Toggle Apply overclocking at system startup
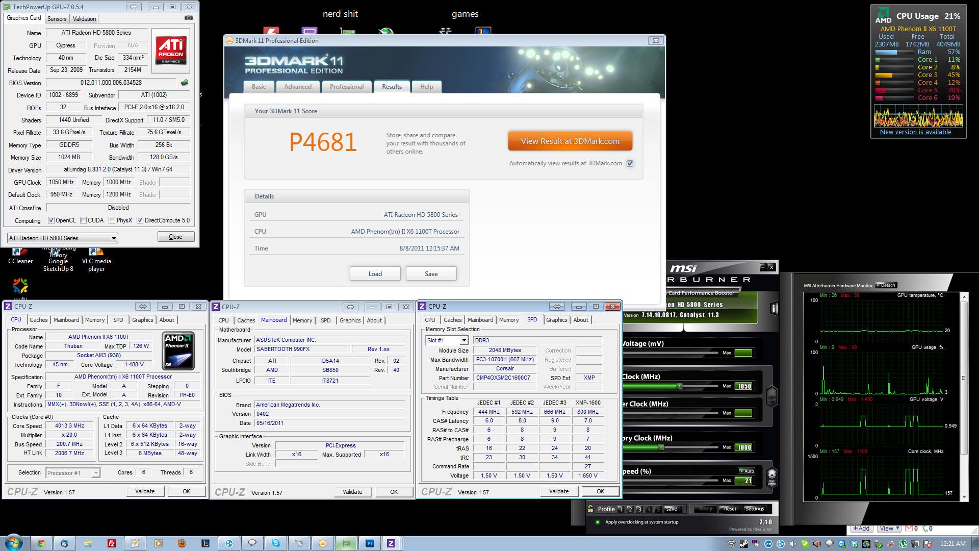This screenshot has width=979, height=551. tap(598, 522)
